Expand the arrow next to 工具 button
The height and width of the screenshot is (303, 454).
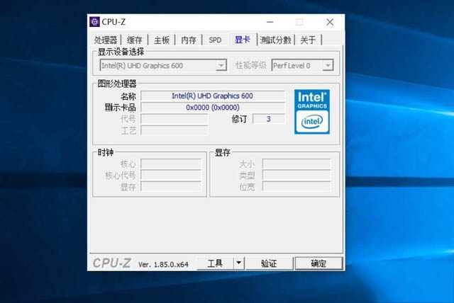(x=239, y=263)
